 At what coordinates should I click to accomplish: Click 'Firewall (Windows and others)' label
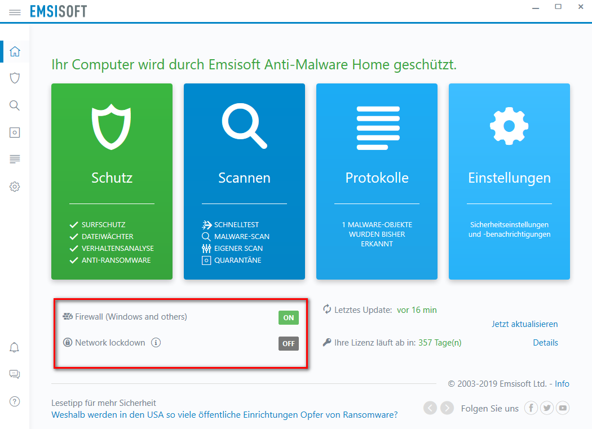(x=131, y=316)
